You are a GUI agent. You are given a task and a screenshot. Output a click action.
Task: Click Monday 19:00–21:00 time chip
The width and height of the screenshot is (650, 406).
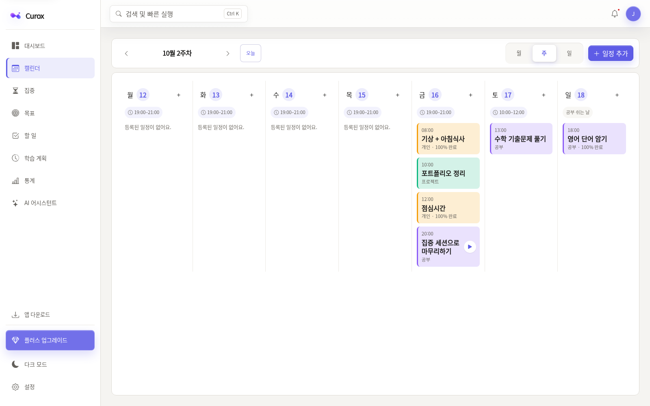click(143, 112)
